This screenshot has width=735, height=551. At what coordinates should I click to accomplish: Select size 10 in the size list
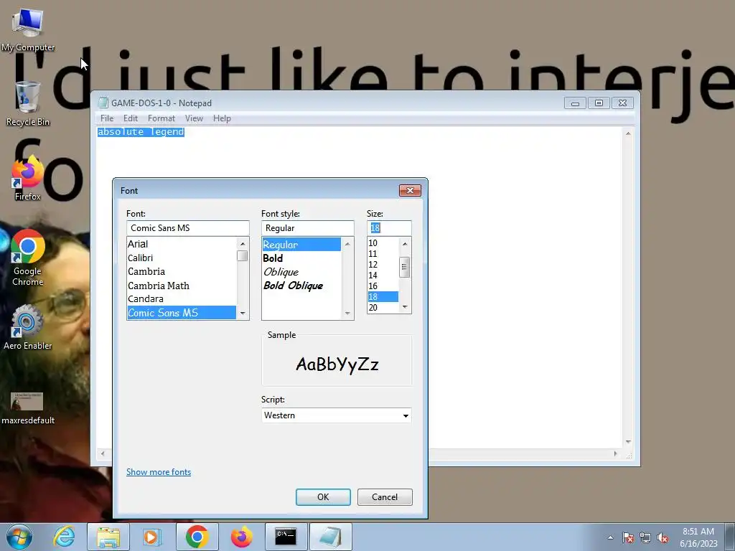point(383,242)
